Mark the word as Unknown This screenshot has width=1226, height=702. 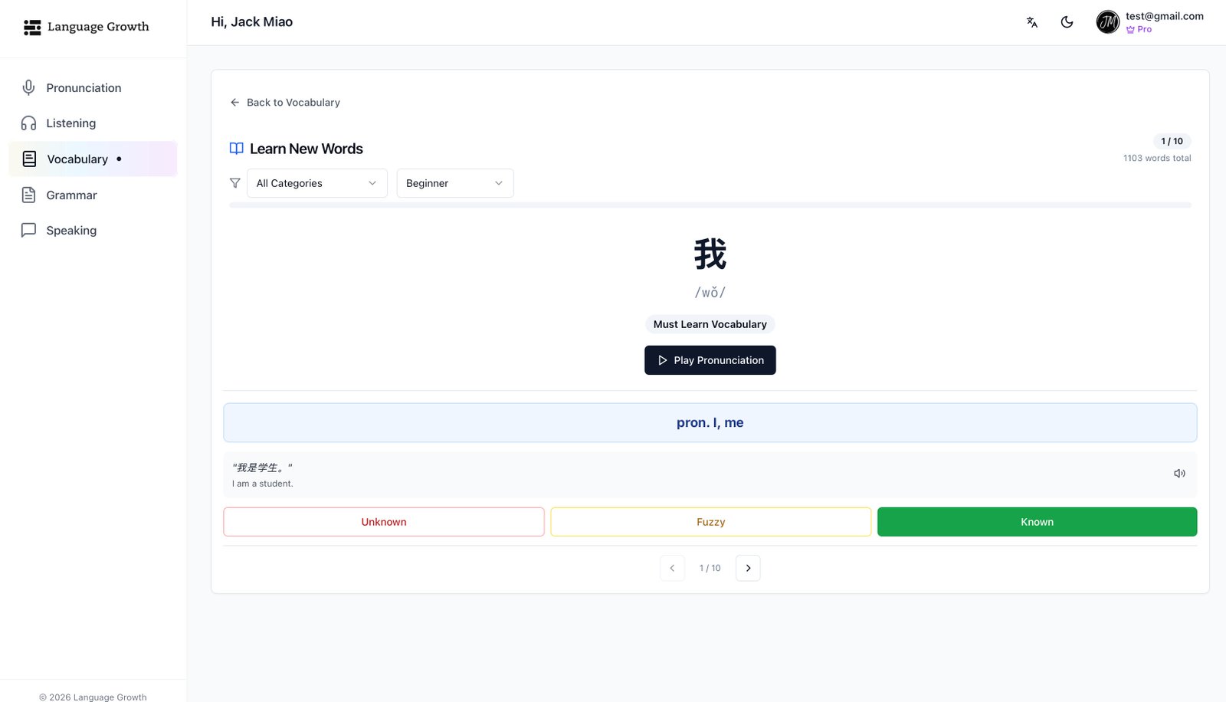click(384, 522)
